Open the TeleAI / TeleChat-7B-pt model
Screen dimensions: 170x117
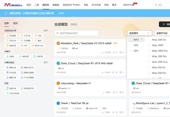click(75, 103)
